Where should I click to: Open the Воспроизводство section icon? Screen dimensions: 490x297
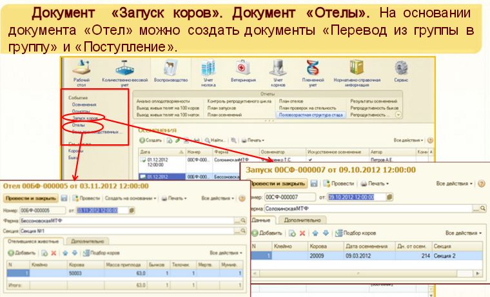[x=170, y=68]
